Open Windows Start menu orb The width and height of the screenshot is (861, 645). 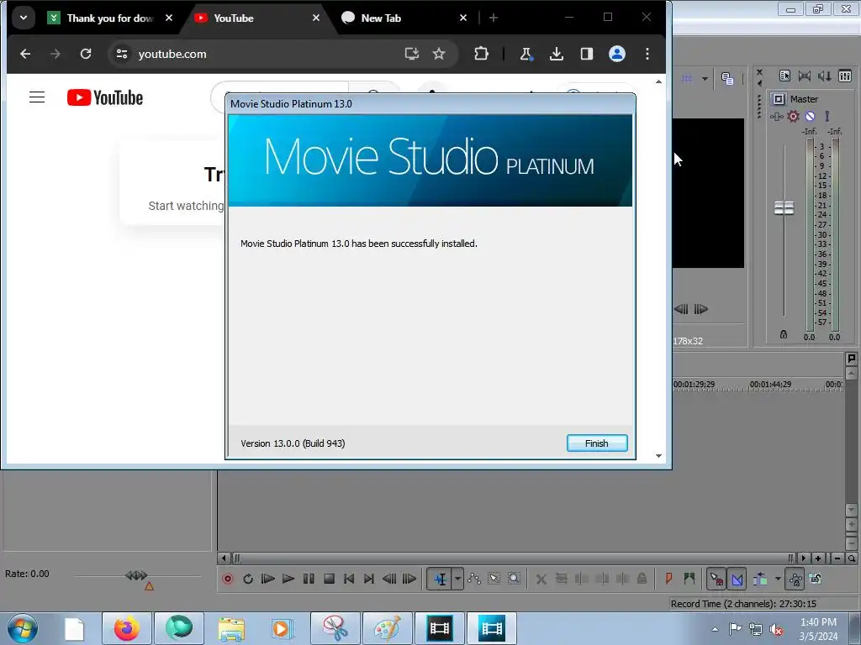(23, 628)
